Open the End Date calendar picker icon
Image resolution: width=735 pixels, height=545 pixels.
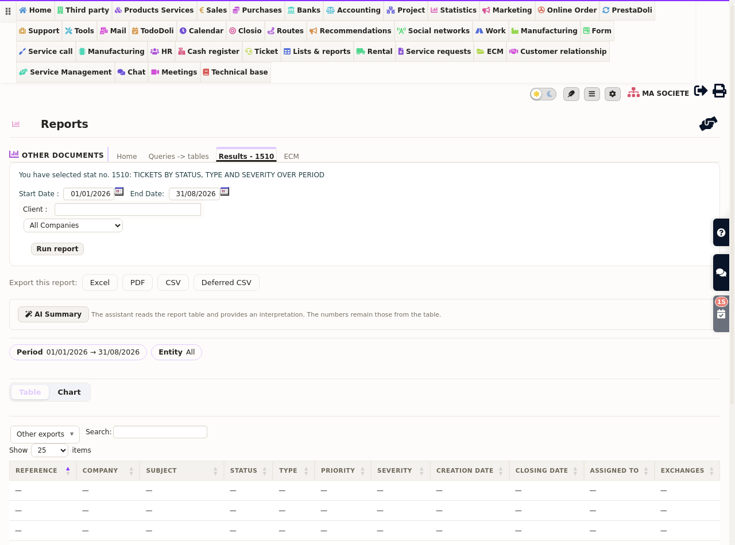225,191
